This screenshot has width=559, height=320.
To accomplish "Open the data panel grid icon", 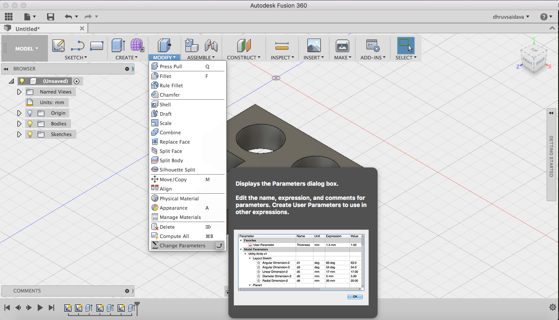I will click(x=8, y=17).
